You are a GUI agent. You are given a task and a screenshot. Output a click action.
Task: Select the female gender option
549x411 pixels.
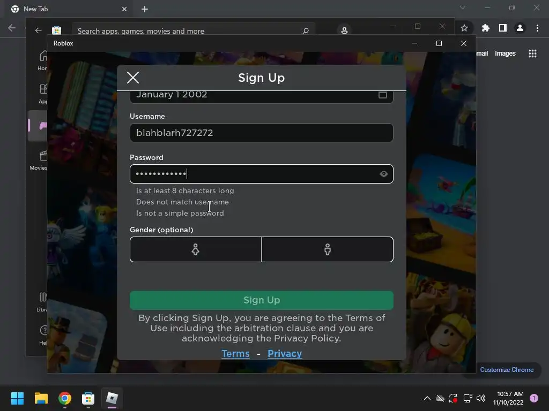pyautogui.click(x=196, y=249)
